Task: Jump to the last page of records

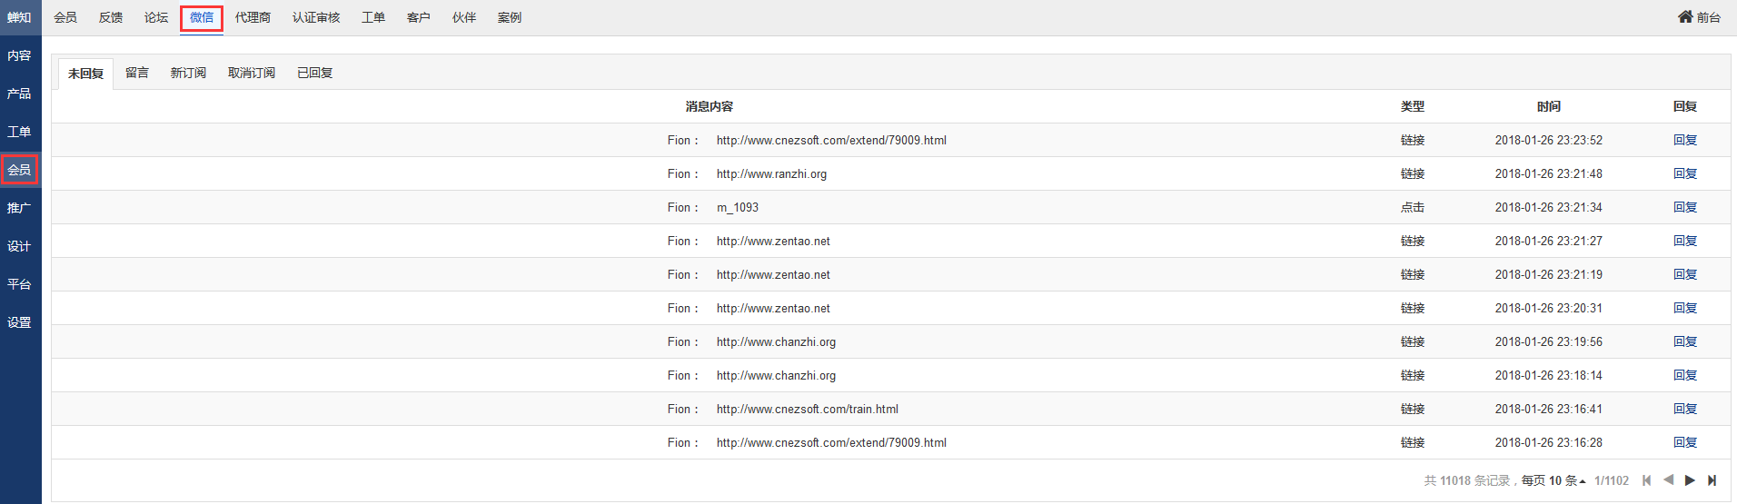Action: (x=1712, y=480)
